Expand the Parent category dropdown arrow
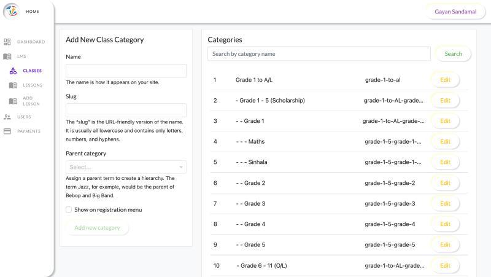This screenshot has height=277, width=491. [181, 167]
